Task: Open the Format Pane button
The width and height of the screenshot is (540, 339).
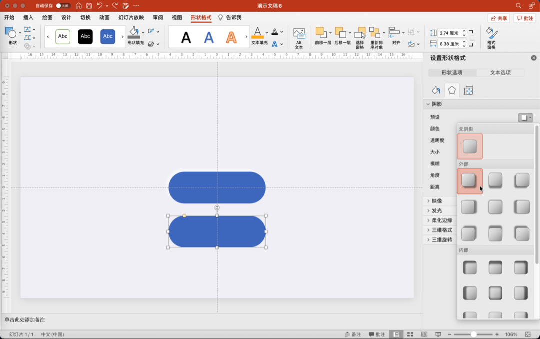Action: tap(491, 38)
